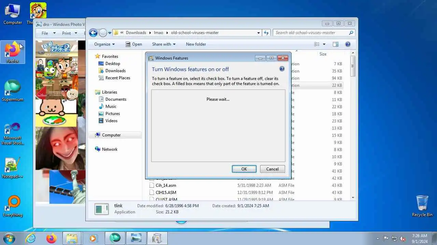Switch to Supermium taskbar button
The height and width of the screenshot is (245, 437).
tap(115, 238)
